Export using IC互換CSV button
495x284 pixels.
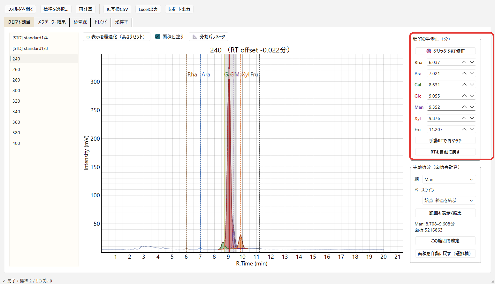pos(117,9)
